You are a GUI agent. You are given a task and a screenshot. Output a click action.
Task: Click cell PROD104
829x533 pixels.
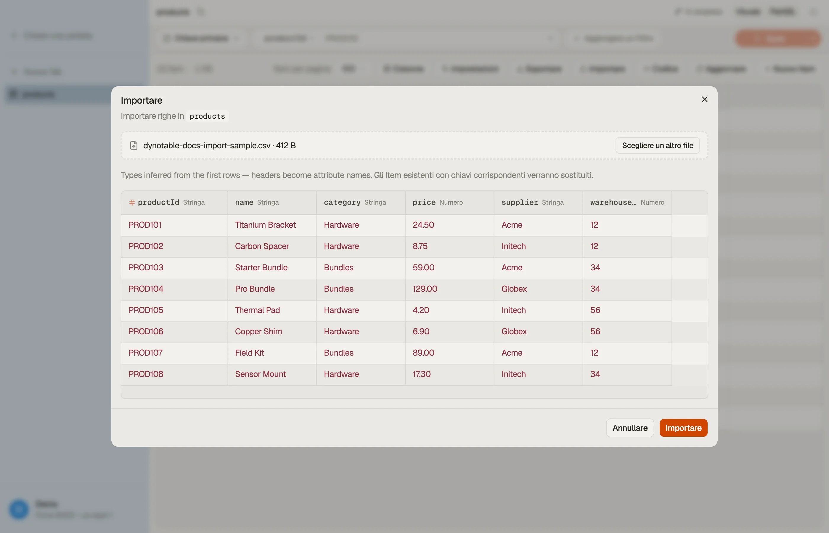(x=174, y=289)
